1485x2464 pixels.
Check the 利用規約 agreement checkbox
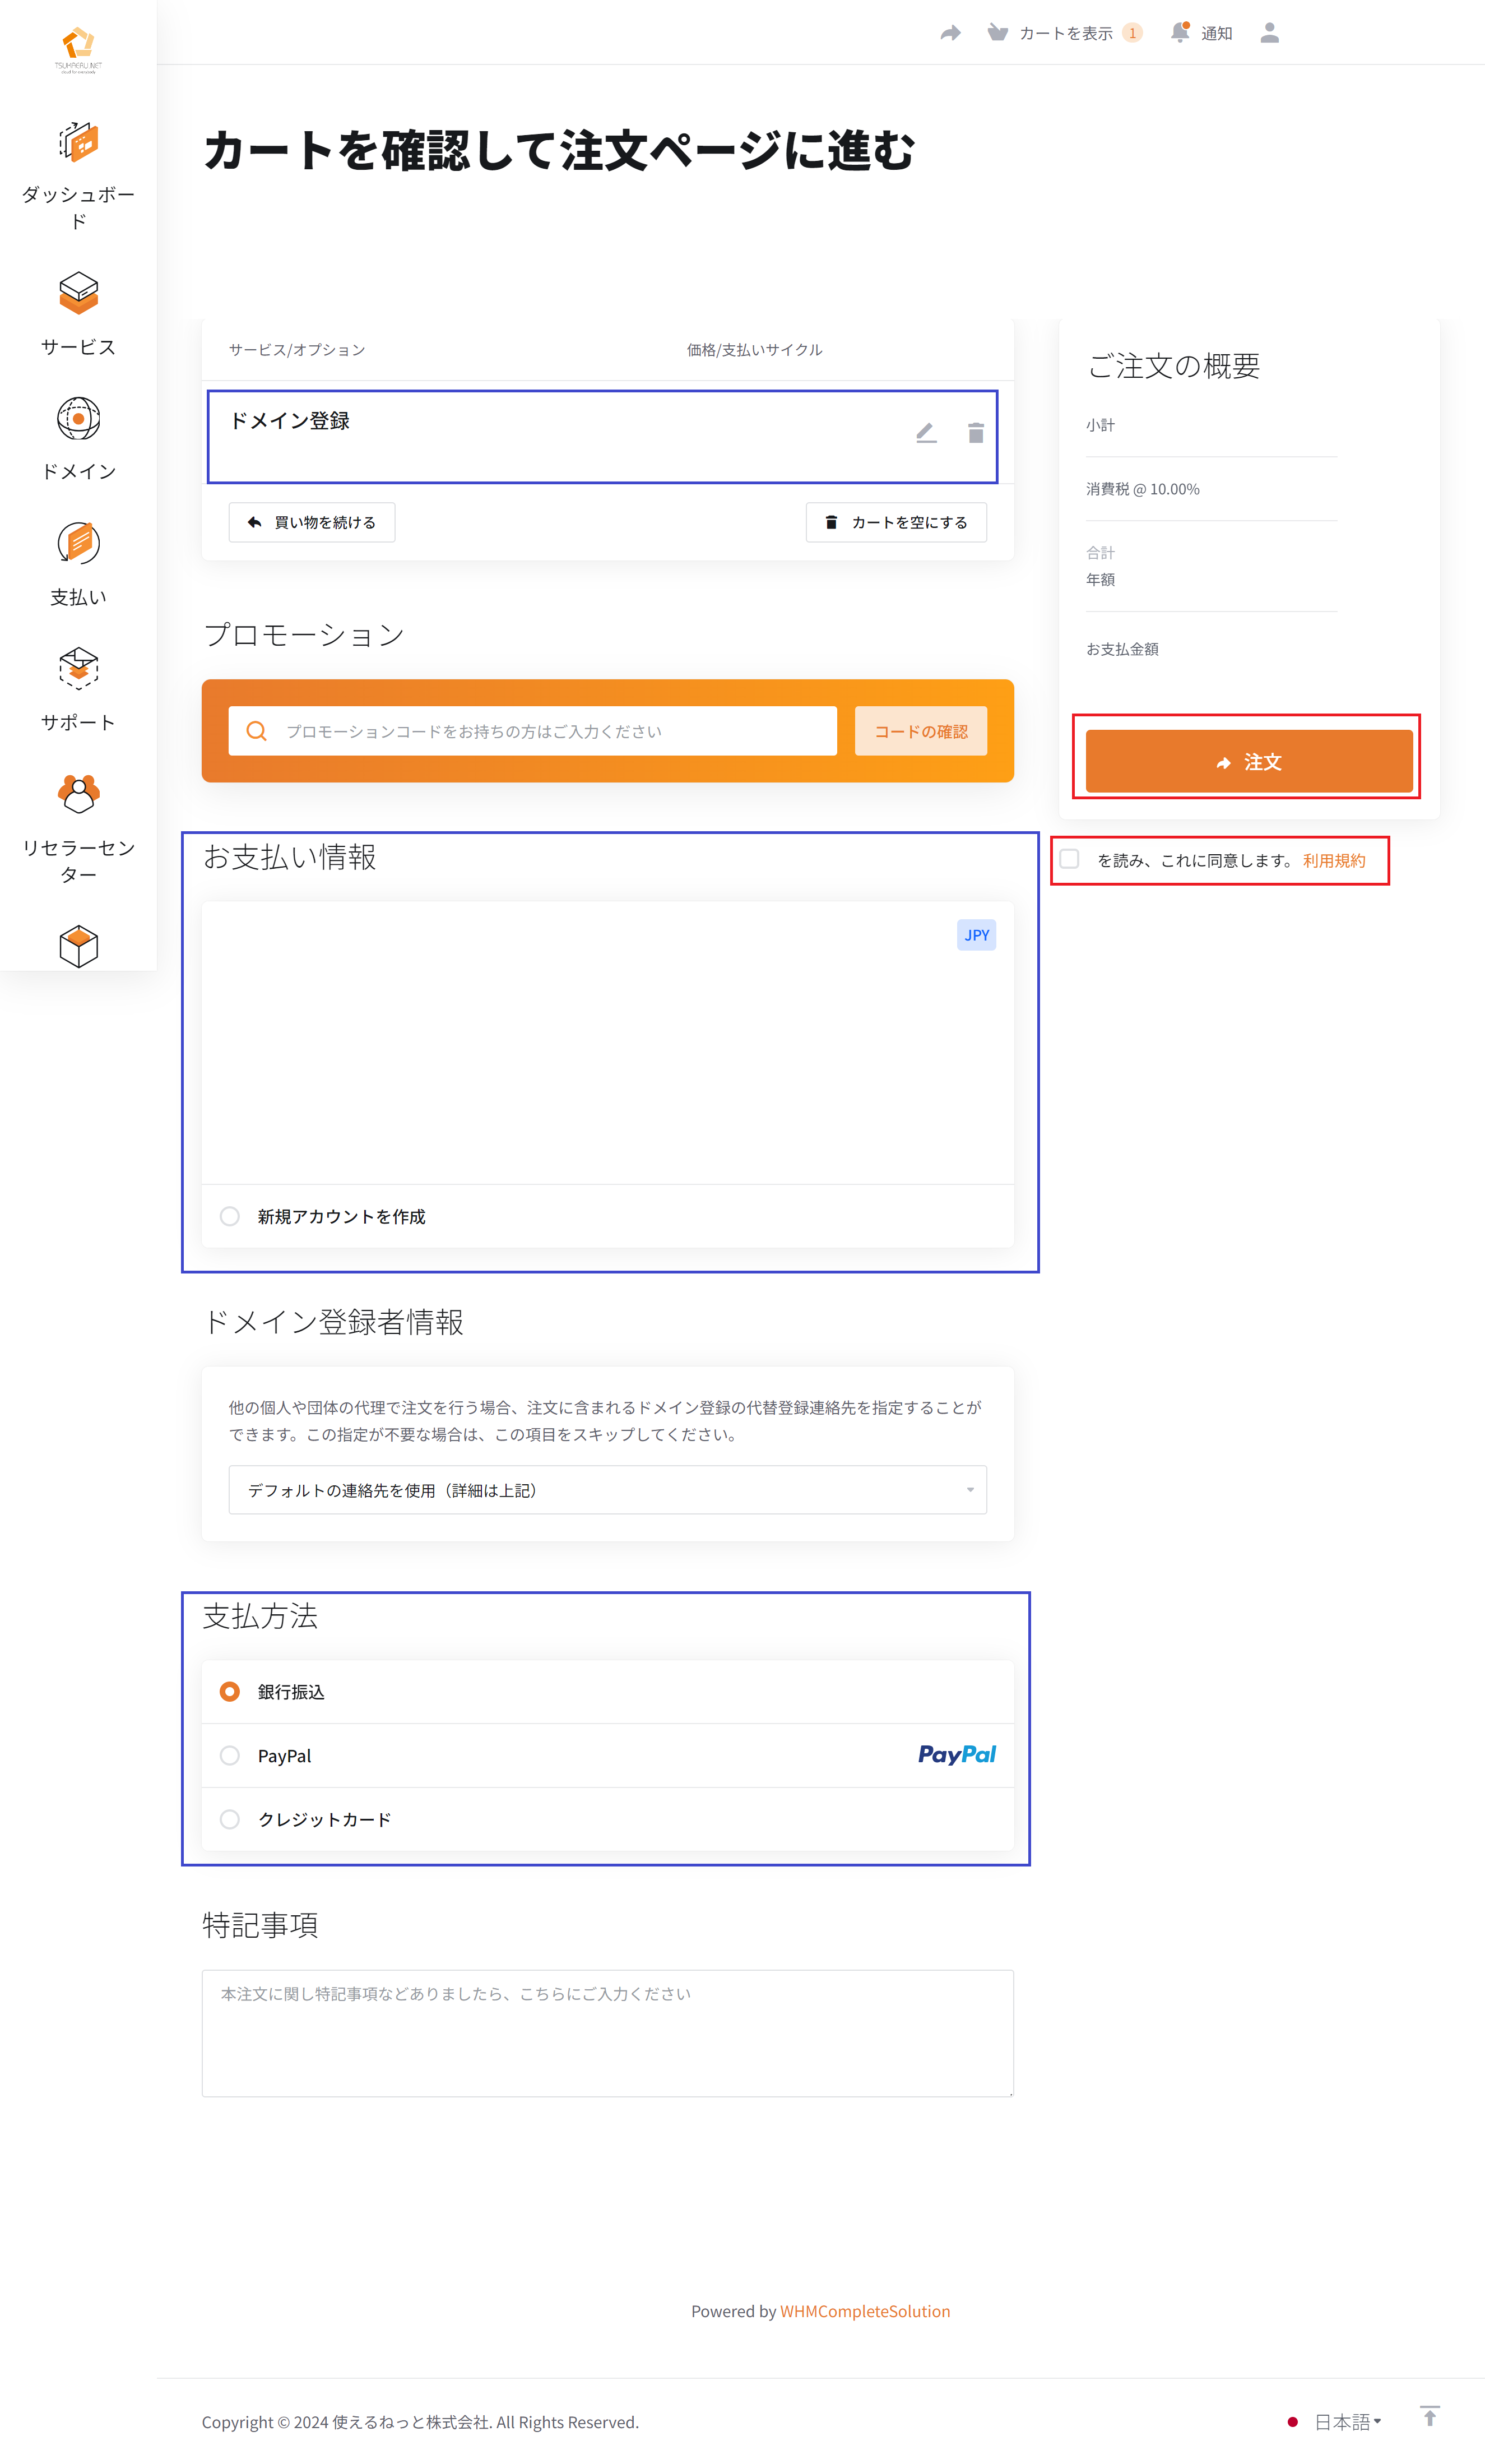click(x=1069, y=859)
